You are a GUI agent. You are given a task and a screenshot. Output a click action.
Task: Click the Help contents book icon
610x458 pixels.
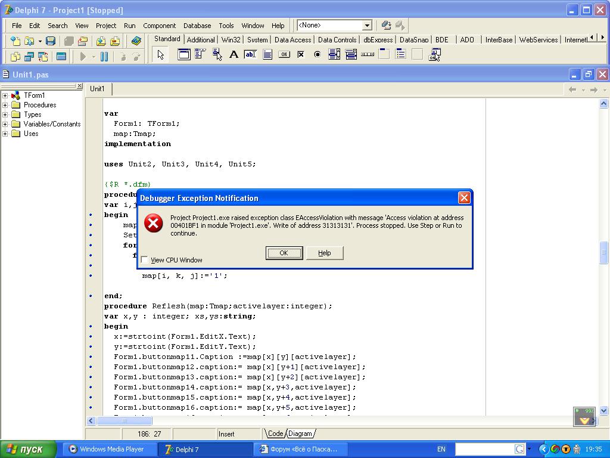tap(136, 41)
